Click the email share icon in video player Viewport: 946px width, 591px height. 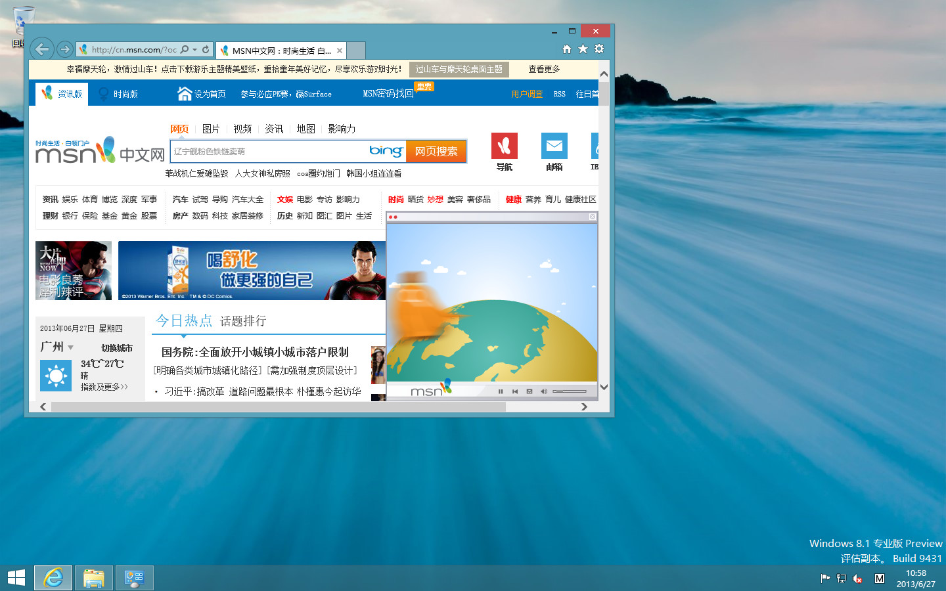pos(529,391)
